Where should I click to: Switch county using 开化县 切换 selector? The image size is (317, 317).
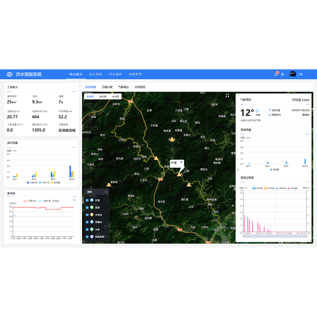(x=301, y=100)
